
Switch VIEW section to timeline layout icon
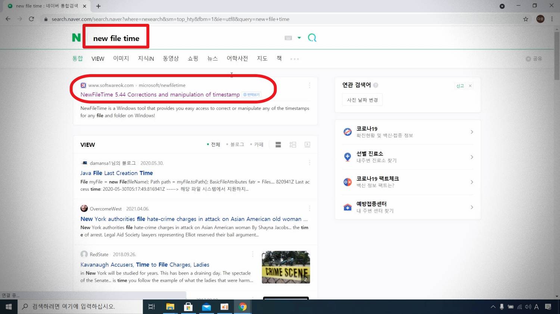pyautogui.click(x=293, y=145)
